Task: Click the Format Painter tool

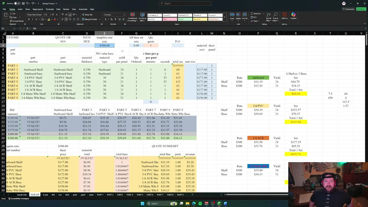Action: pyautogui.click(x=17, y=21)
